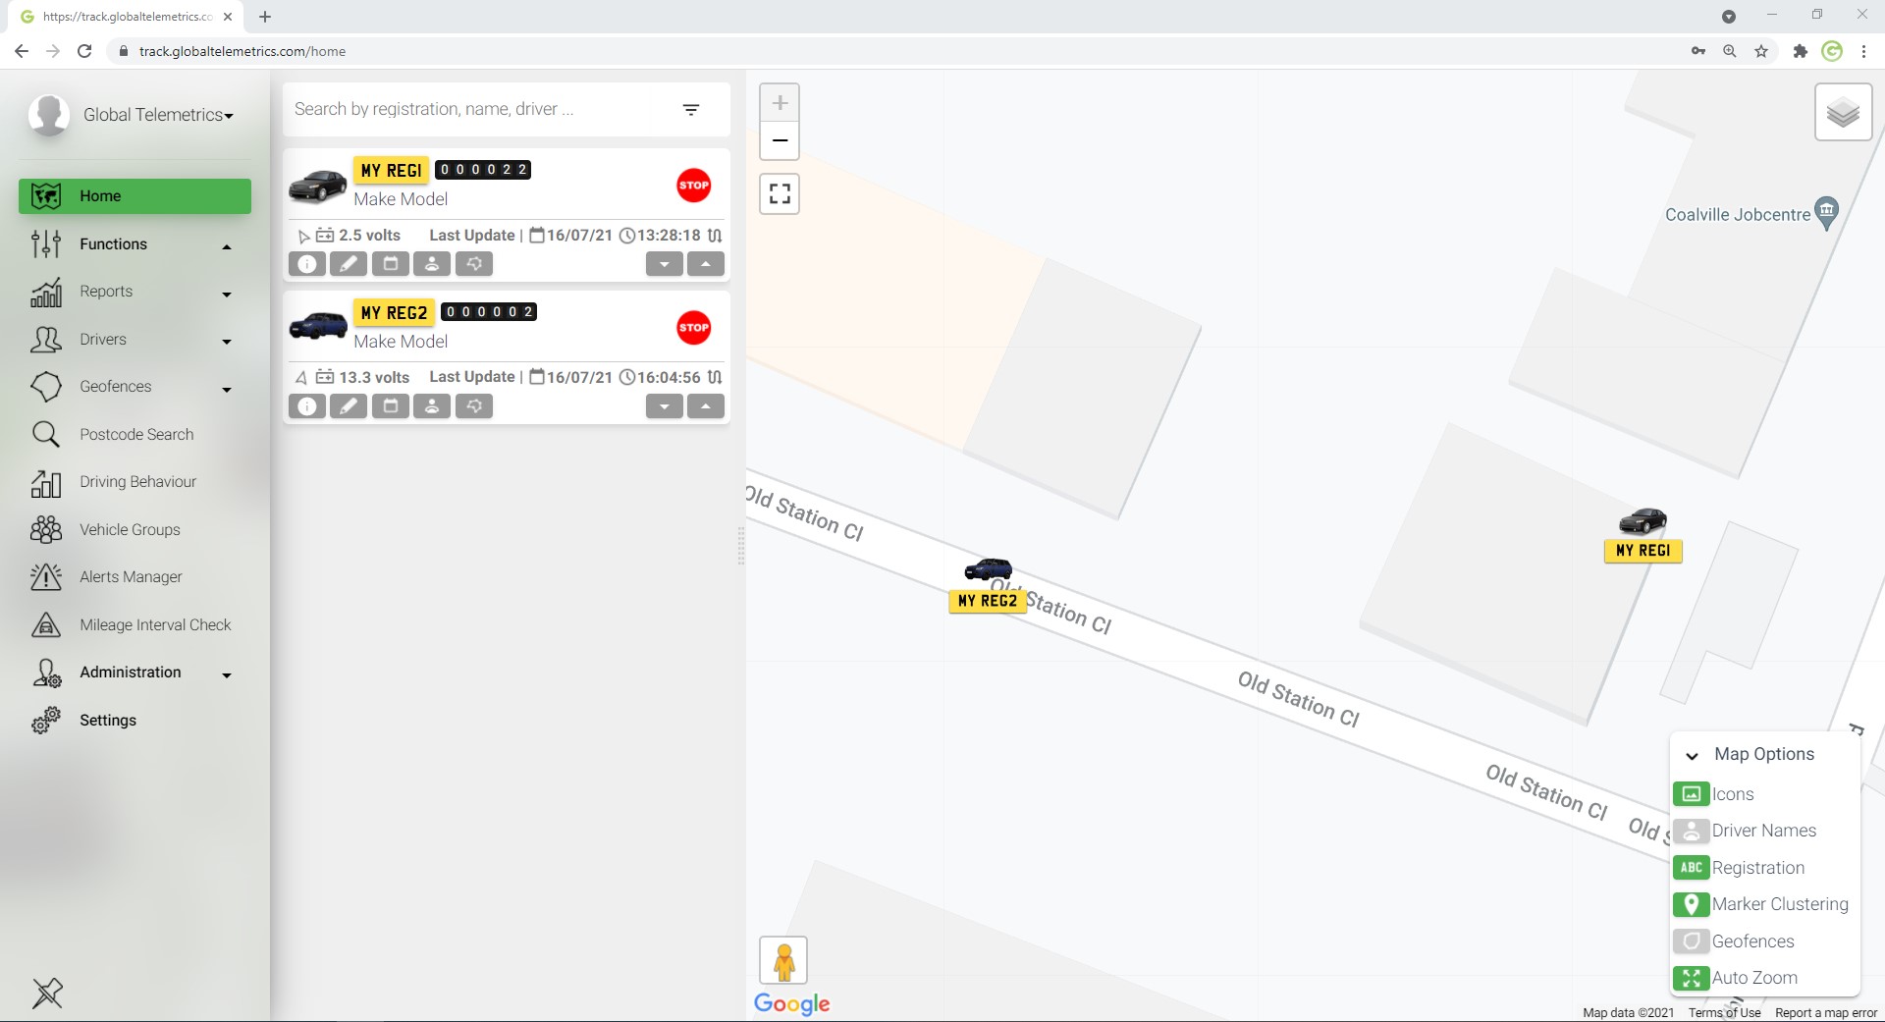Select the Street View pegman
The width and height of the screenshot is (1885, 1022).
(783, 961)
